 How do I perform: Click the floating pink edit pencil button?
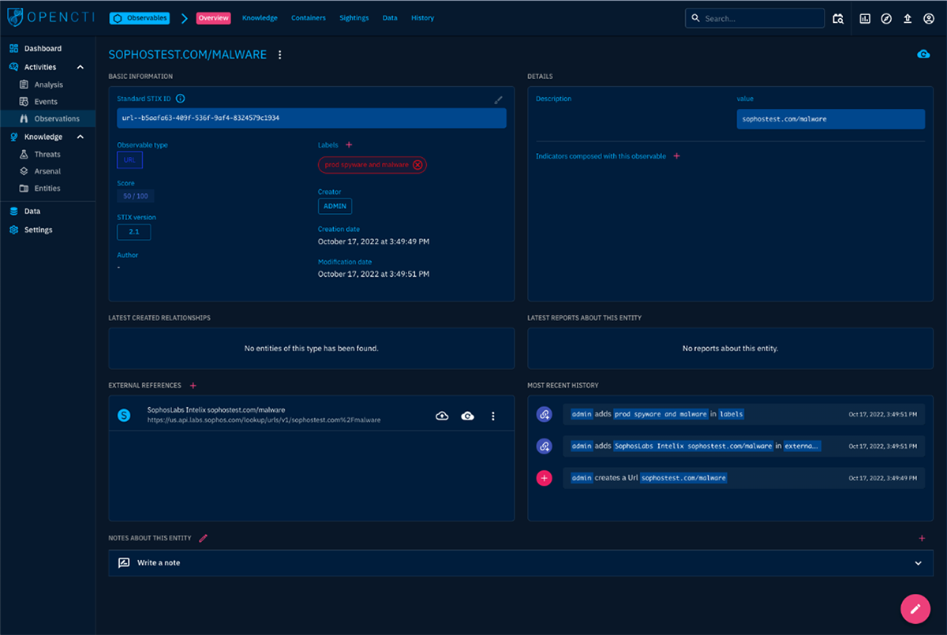click(915, 608)
